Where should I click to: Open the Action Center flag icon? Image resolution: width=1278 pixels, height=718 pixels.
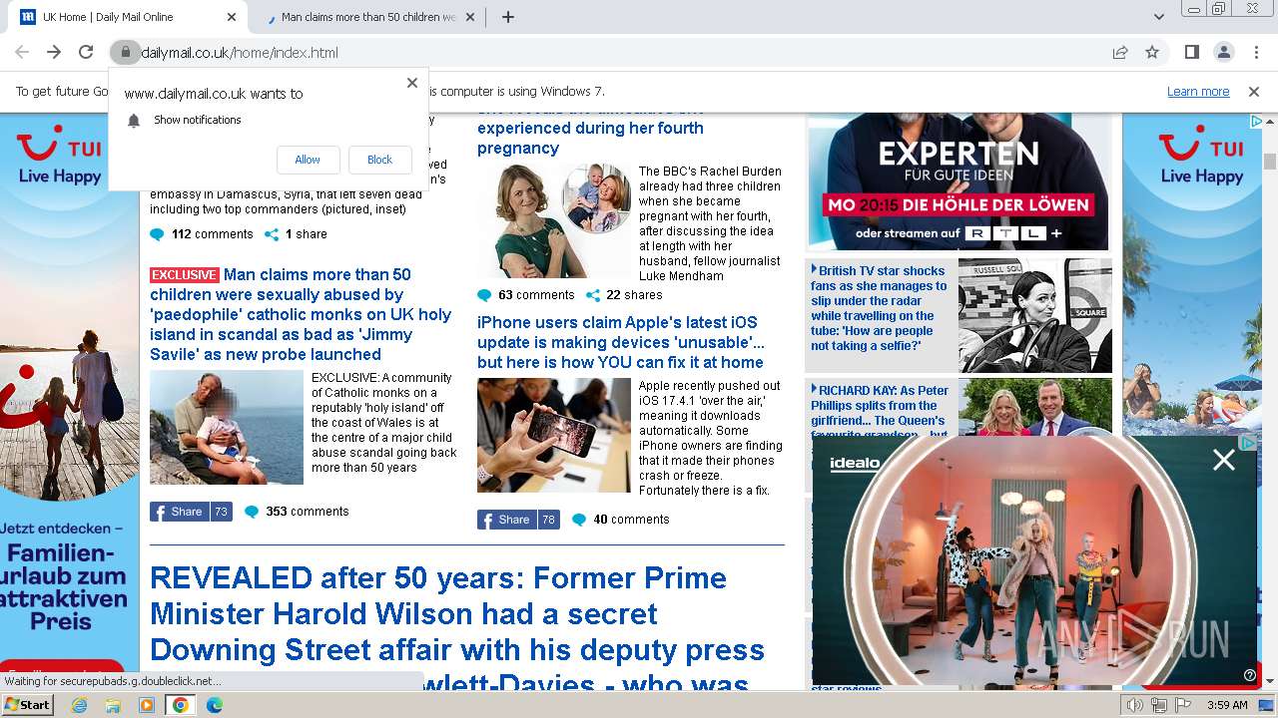pos(1183,705)
